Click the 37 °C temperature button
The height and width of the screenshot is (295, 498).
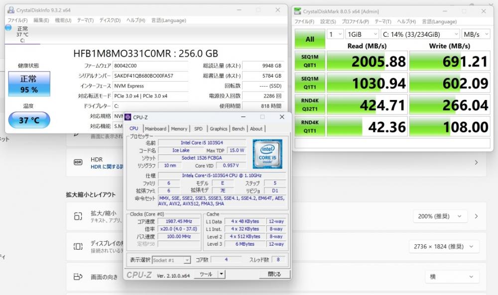(29, 120)
